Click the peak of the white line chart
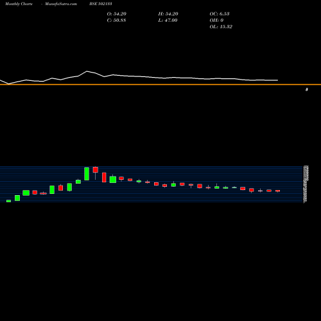This screenshot has width=321, height=321. pyautogui.click(x=87, y=71)
